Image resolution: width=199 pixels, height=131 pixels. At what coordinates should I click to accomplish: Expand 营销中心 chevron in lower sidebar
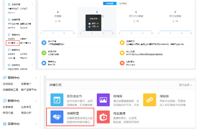[x=36, y=78]
